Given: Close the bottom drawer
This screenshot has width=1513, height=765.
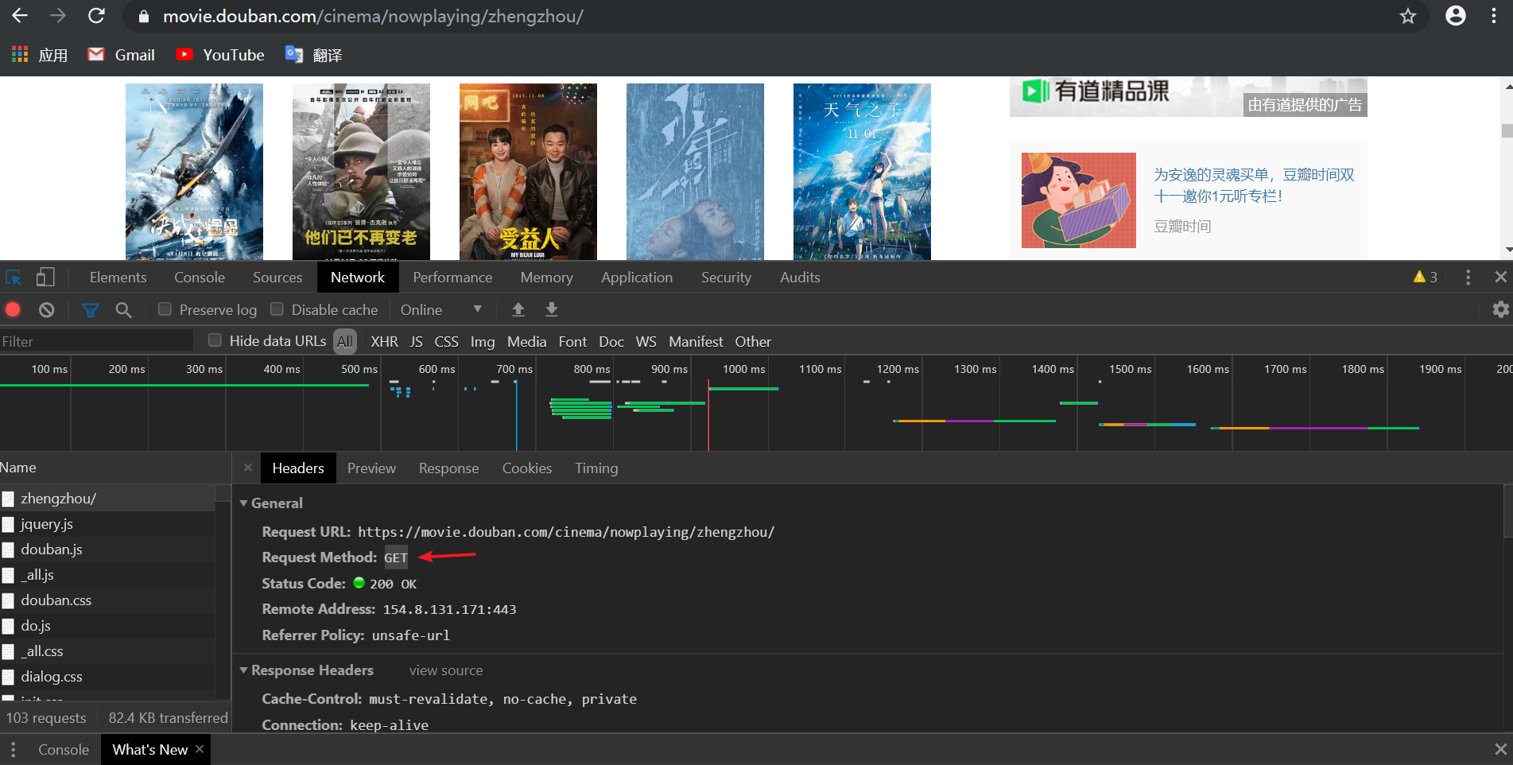Looking at the screenshot, I should 1500,749.
